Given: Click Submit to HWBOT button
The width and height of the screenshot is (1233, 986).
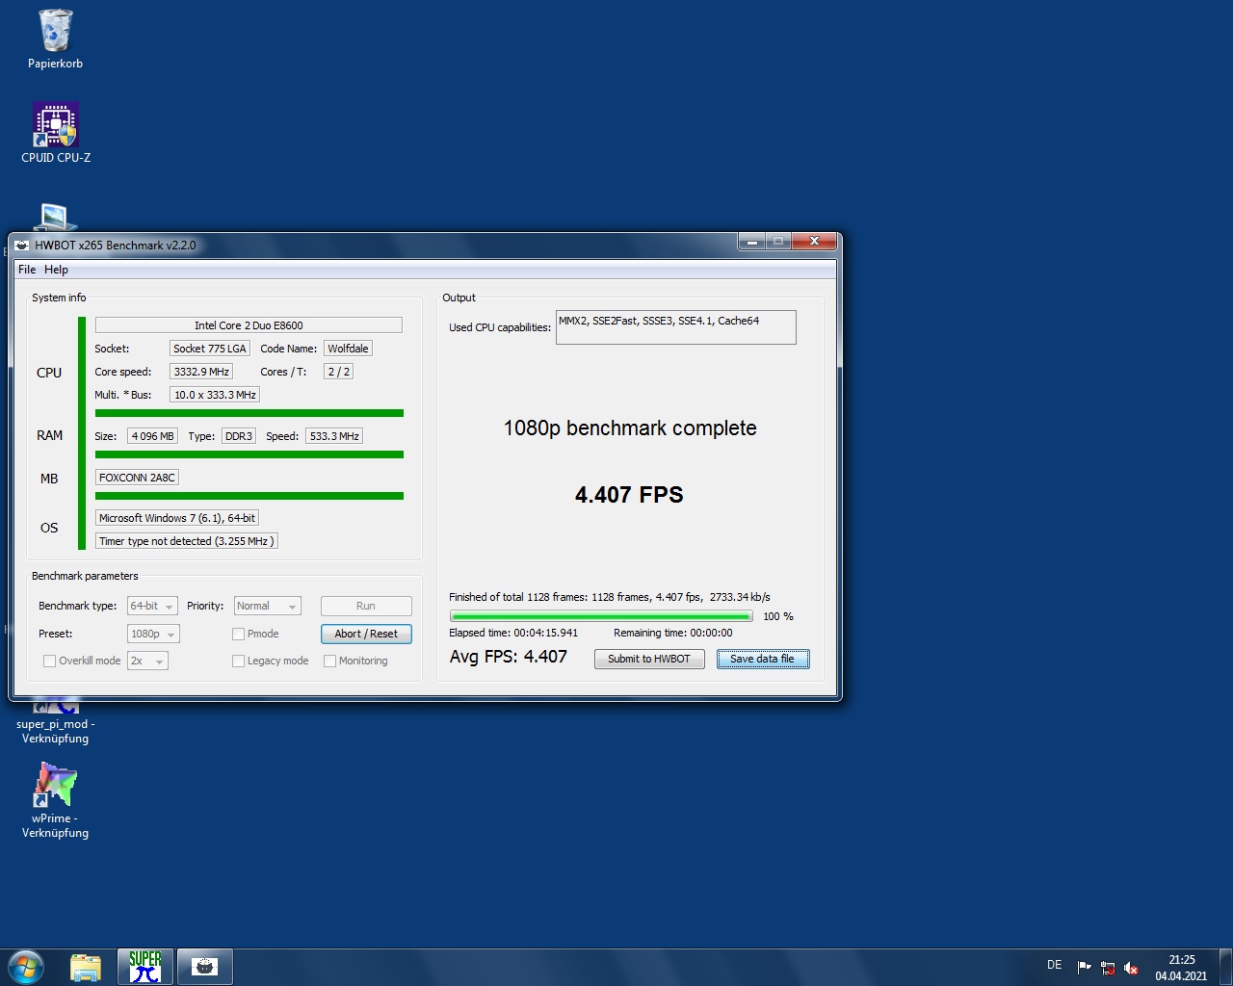Looking at the screenshot, I should coord(649,660).
